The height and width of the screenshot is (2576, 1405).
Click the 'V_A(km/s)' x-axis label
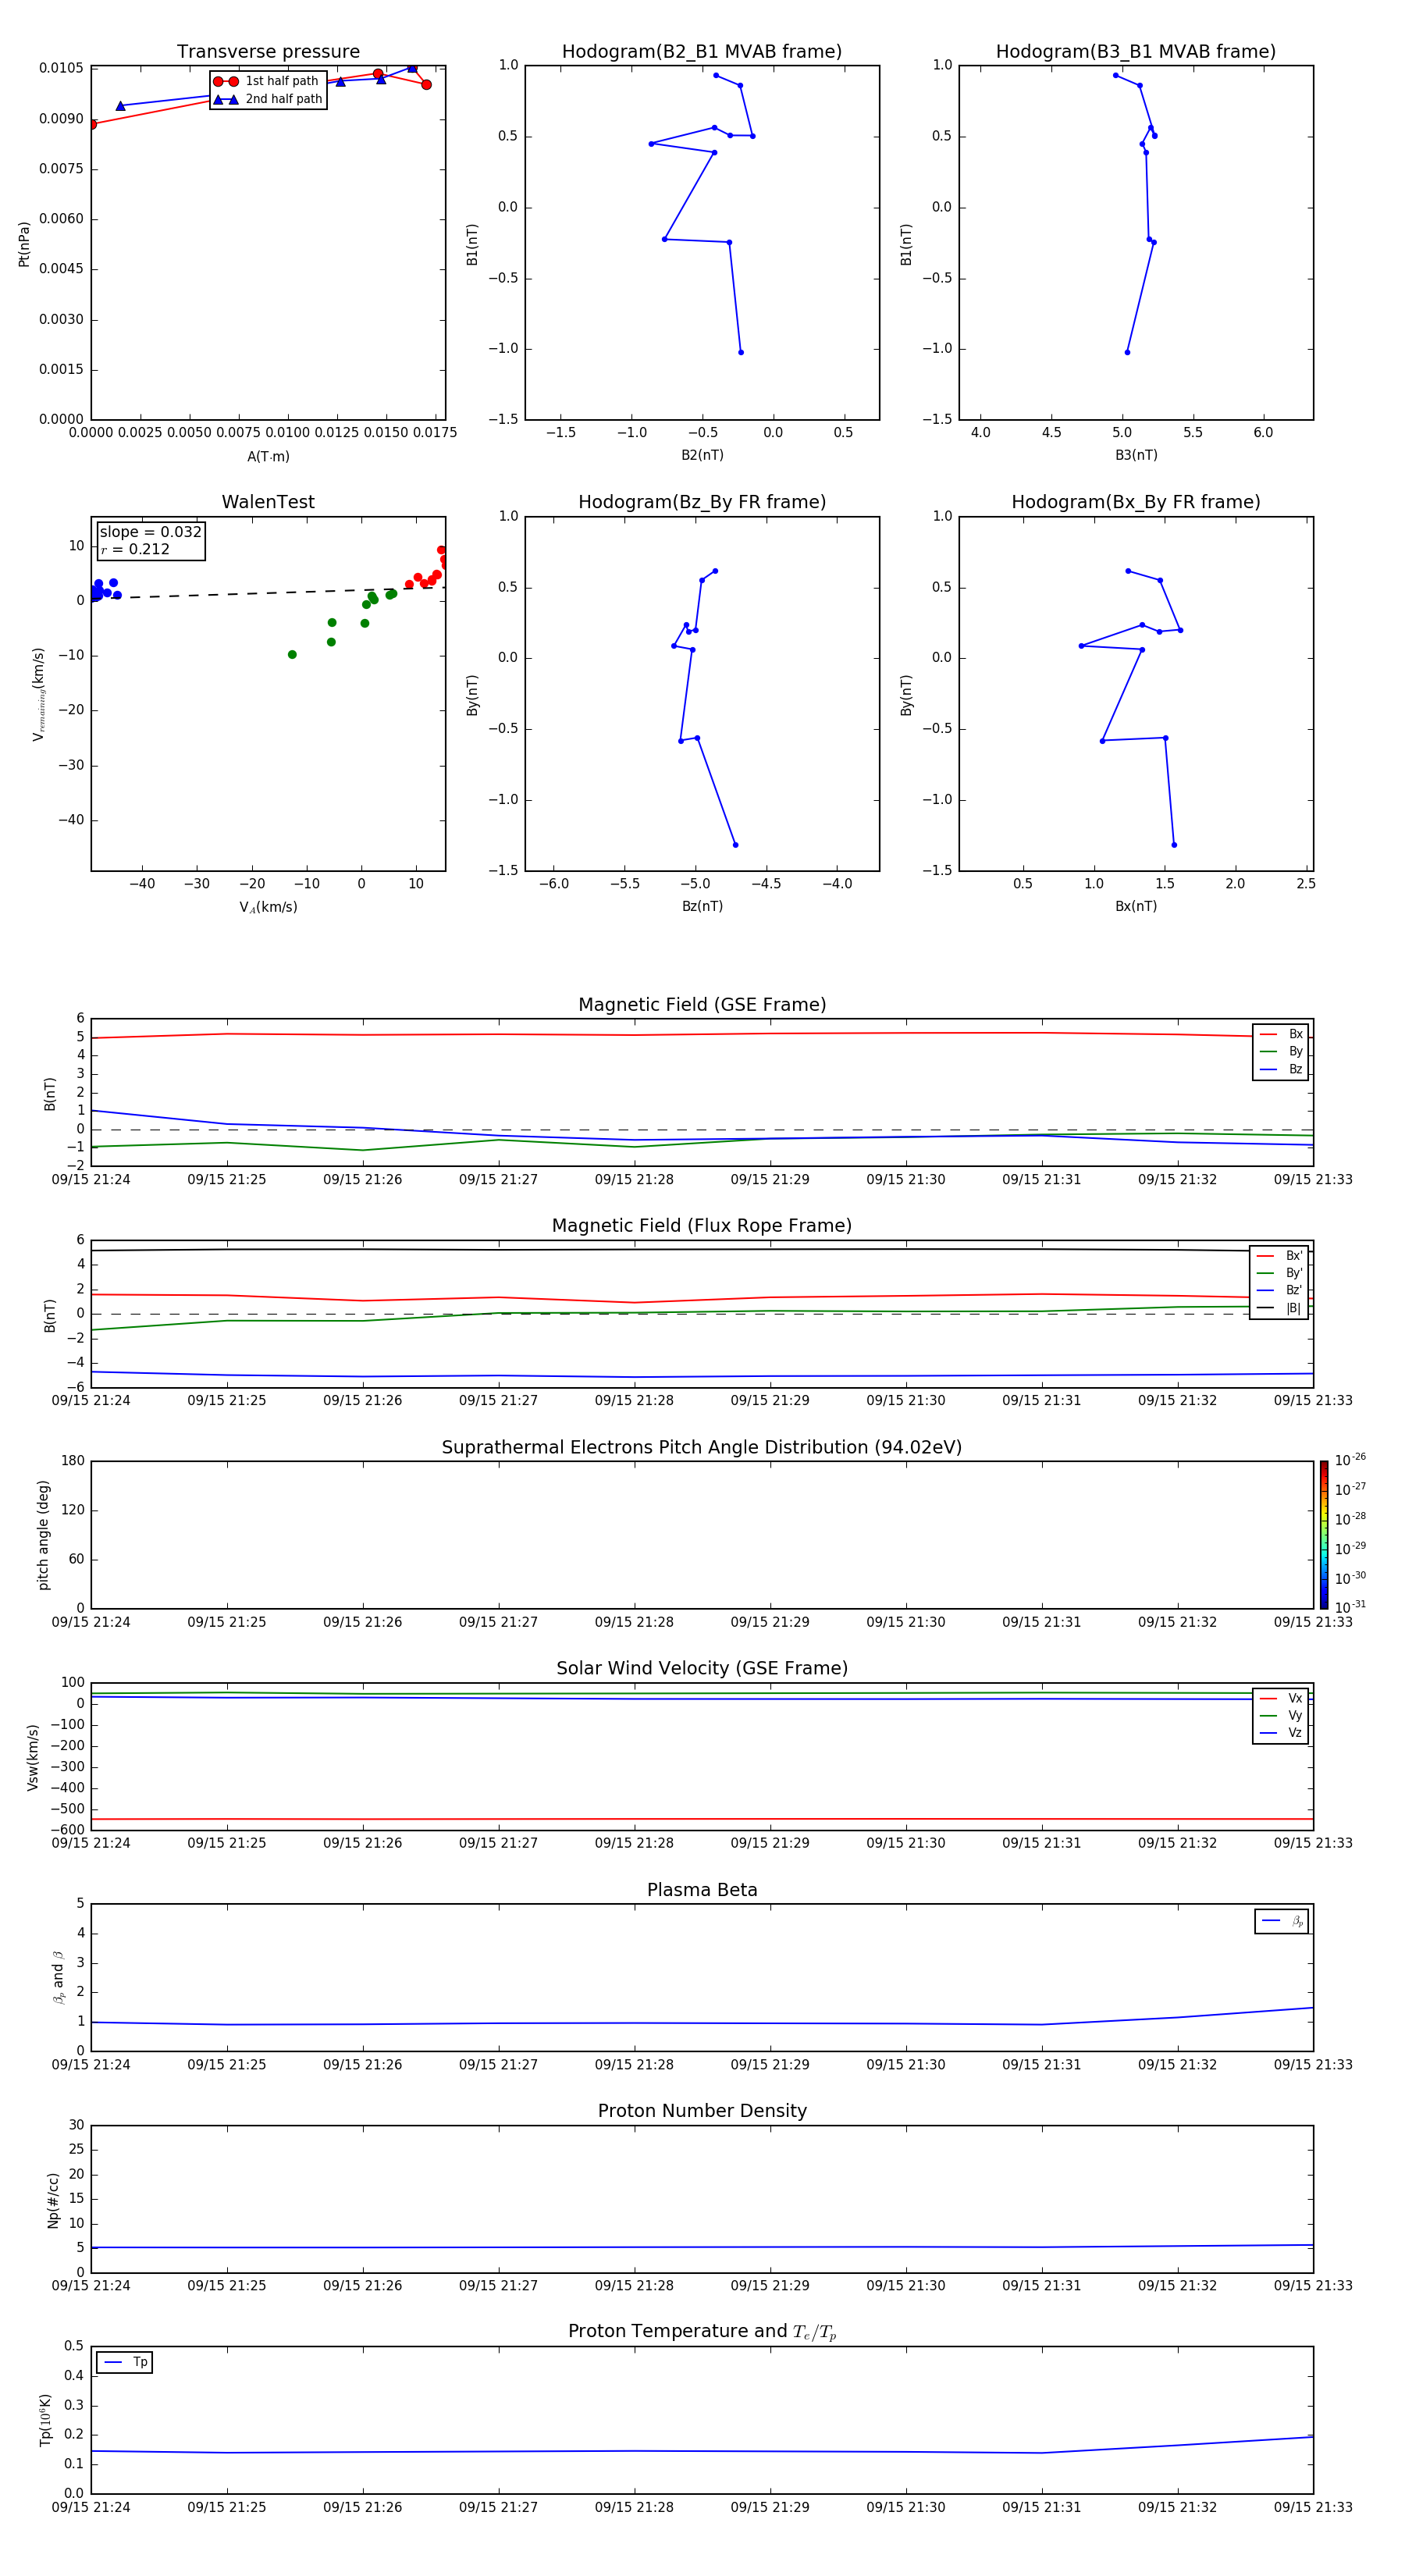(x=268, y=908)
